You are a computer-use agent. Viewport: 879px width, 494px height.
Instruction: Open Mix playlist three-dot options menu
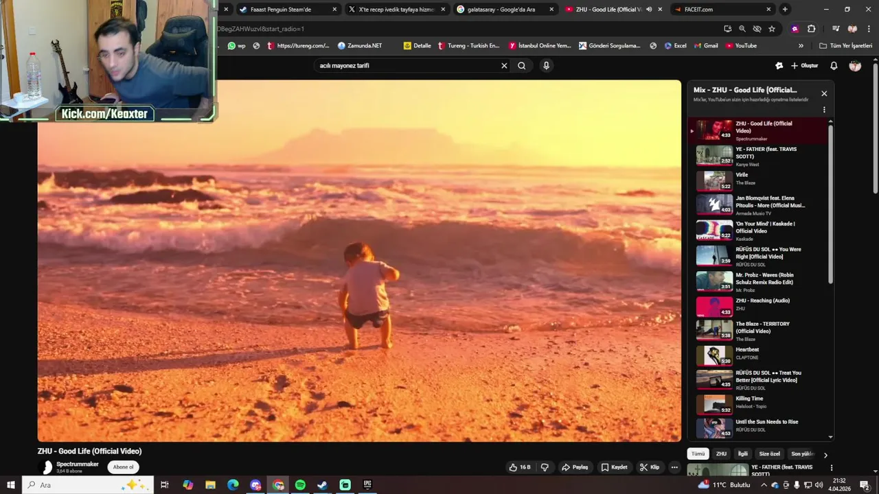coord(824,110)
